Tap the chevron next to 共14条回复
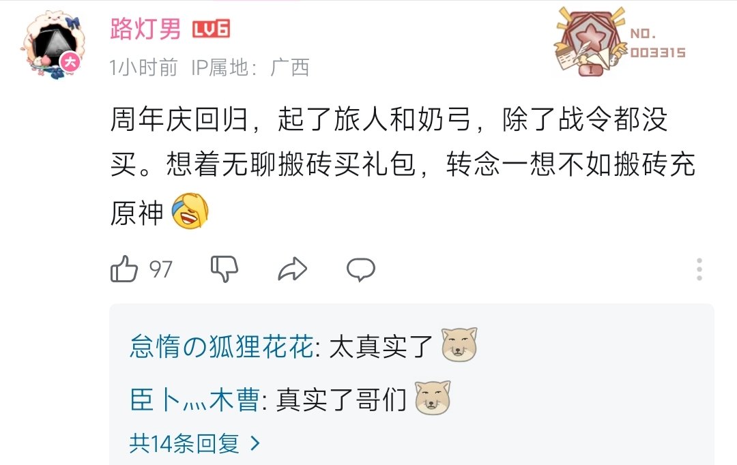Image resolution: width=737 pixels, height=465 pixels. point(255,443)
